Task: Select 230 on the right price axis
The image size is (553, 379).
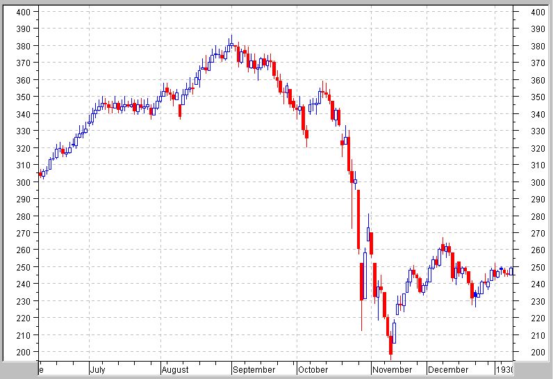Action: tap(538, 301)
